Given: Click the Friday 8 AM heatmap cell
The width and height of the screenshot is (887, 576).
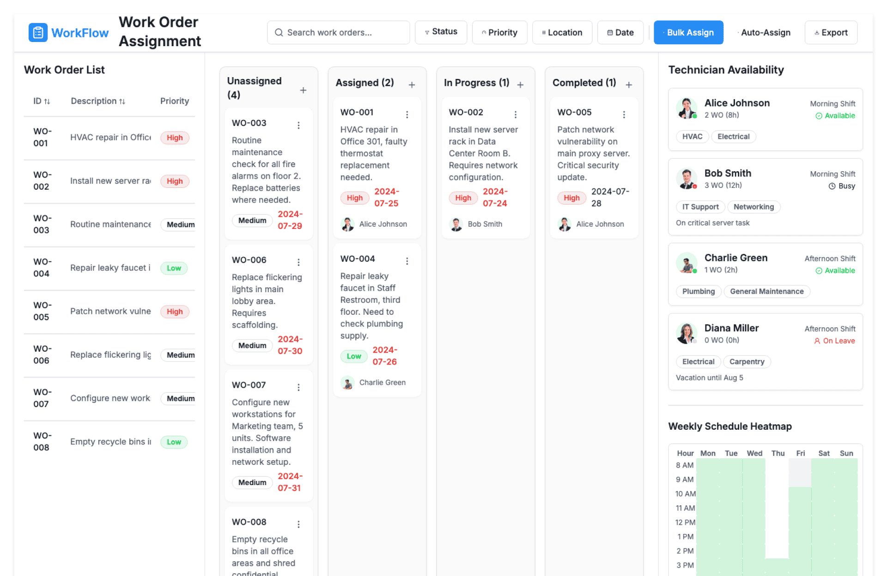Looking at the screenshot, I should 800,465.
